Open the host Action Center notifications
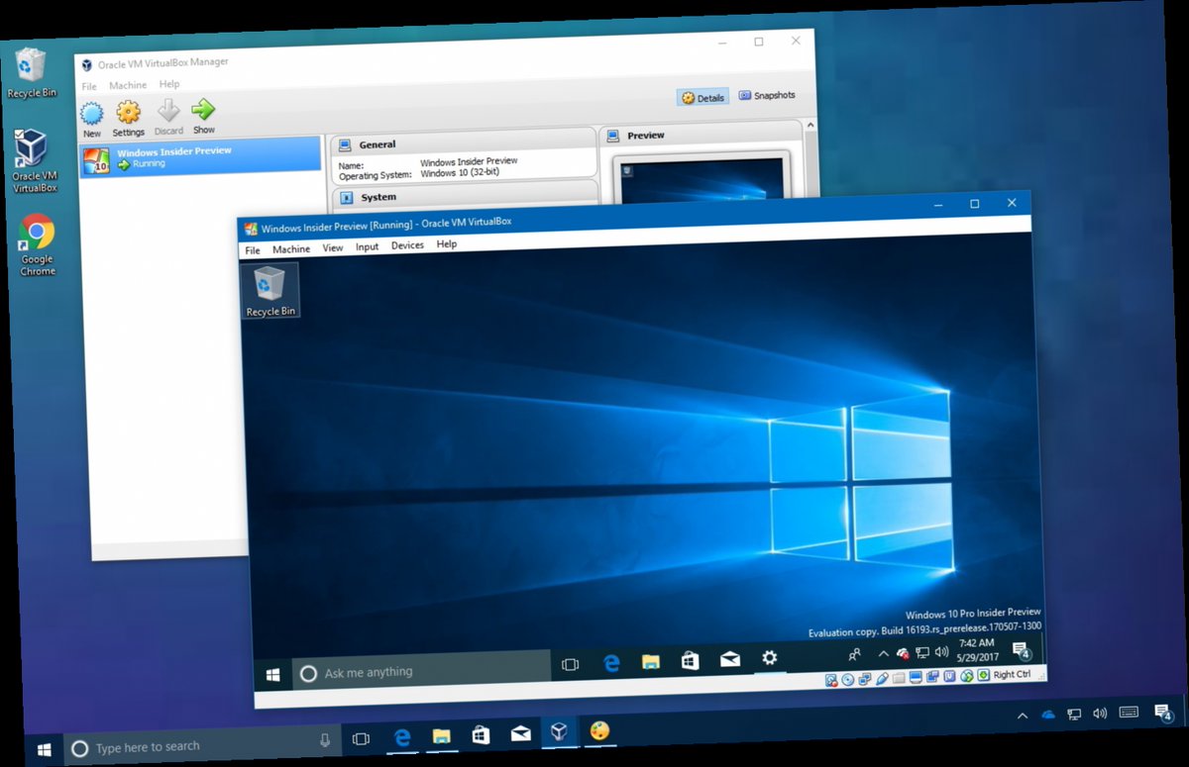The height and width of the screenshot is (767, 1189). (1164, 712)
